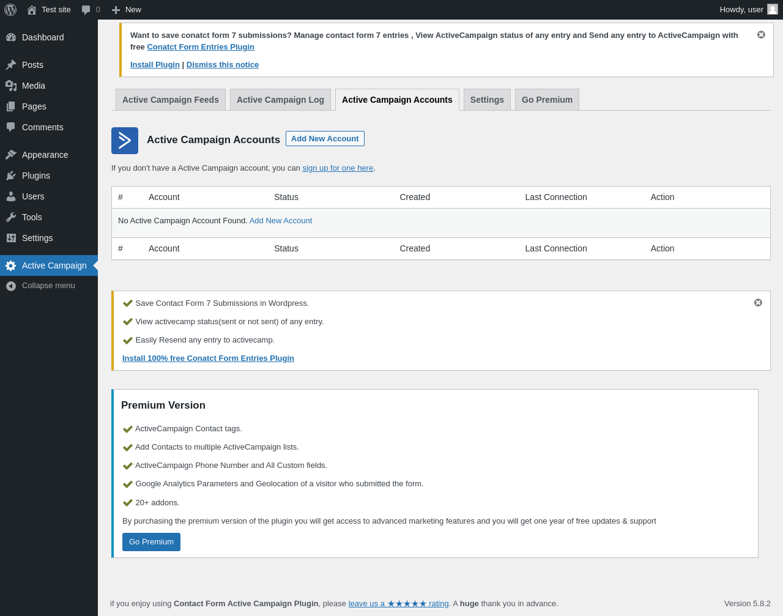The height and width of the screenshot is (616, 783).
Task: Click sign up for one here link
Action: 338,168
